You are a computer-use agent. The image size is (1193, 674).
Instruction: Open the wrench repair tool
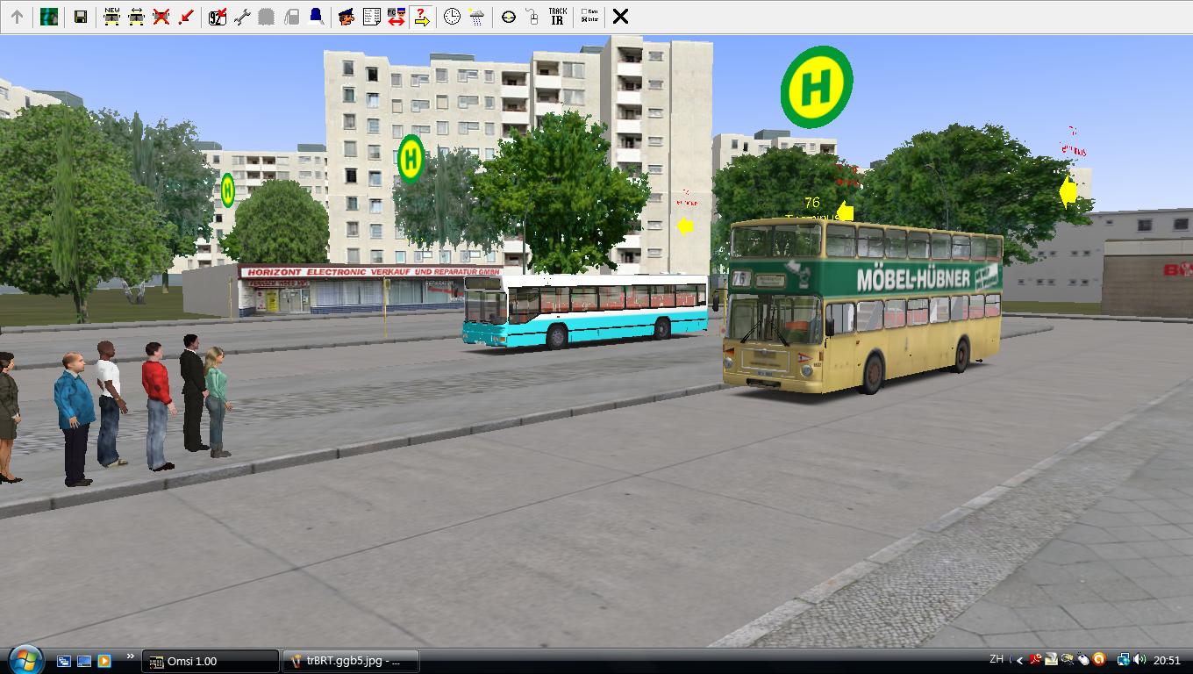242,17
